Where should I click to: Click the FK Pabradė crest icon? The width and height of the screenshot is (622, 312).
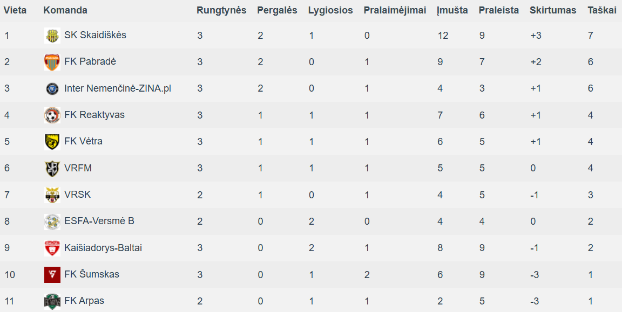(x=52, y=62)
